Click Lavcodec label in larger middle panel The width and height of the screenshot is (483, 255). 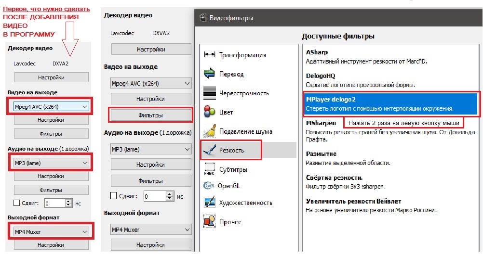122,33
